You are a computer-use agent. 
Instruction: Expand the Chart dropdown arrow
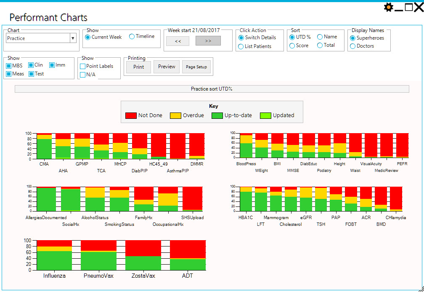coord(73,38)
